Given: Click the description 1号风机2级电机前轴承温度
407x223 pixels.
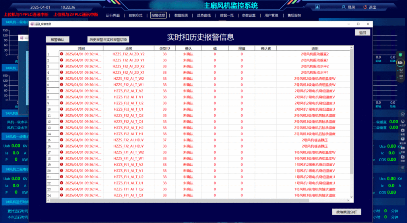Looking at the screenshot, I should 315,189.
